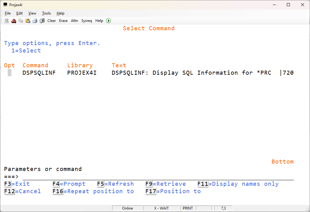The image size is (310, 212).
Task: Click the copy icon in toolbar
Action: (x=20, y=21)
